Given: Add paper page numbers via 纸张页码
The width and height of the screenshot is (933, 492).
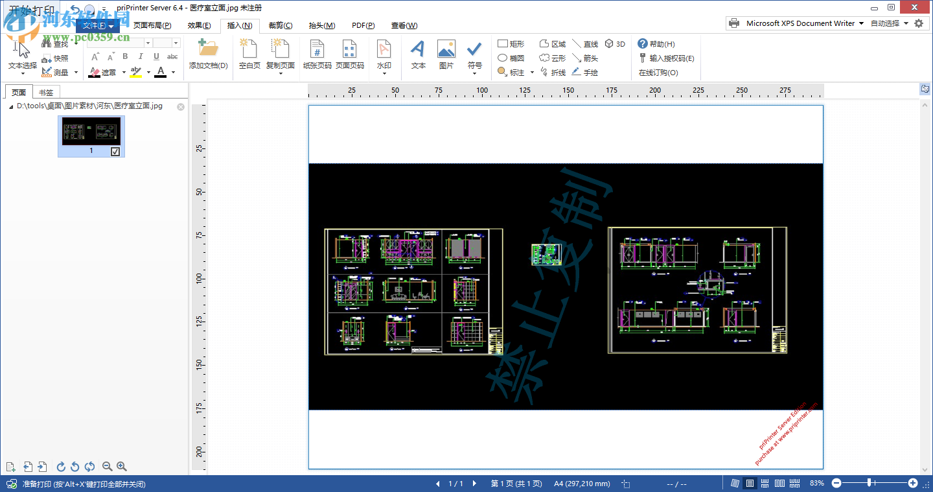Looking at the screenshot, I should click(x=316, y=55).
